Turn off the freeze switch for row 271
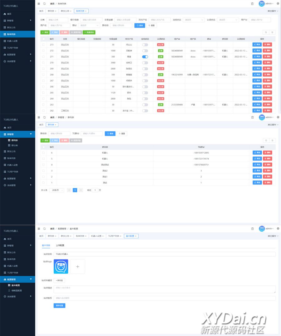281x336 pixels. (145, 57)
